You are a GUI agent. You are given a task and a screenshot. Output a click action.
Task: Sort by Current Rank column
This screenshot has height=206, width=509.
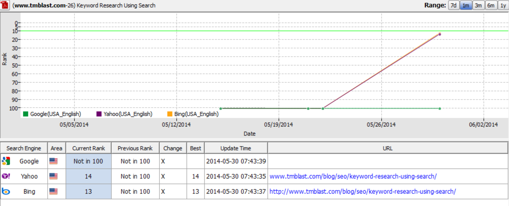[x=89, y=148]
